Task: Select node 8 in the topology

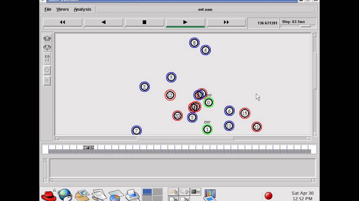Action: tap(194, 43)
